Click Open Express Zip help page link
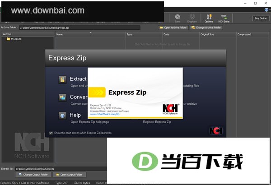The height and width of the screenshot is (185, 271). click(x=90, y=122)
